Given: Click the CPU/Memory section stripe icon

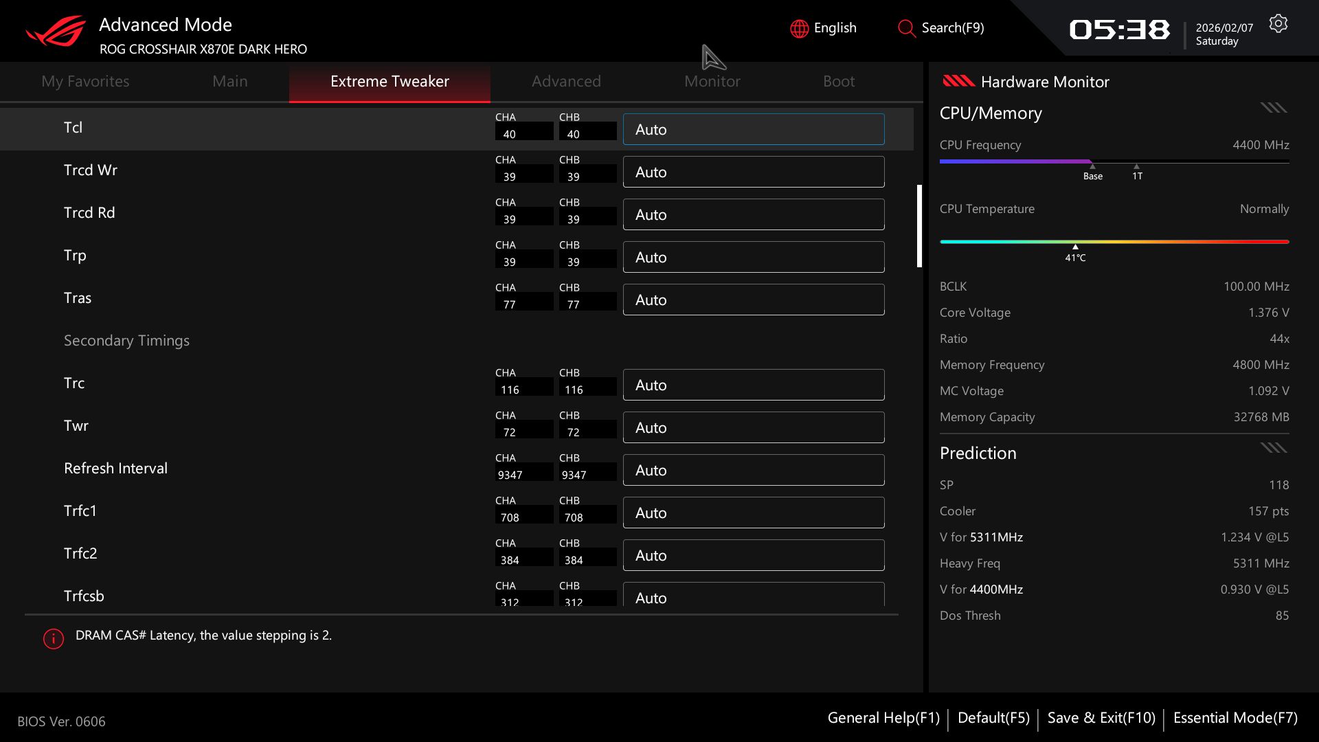Looking at the screenshot, I should tap(1273, 108).
